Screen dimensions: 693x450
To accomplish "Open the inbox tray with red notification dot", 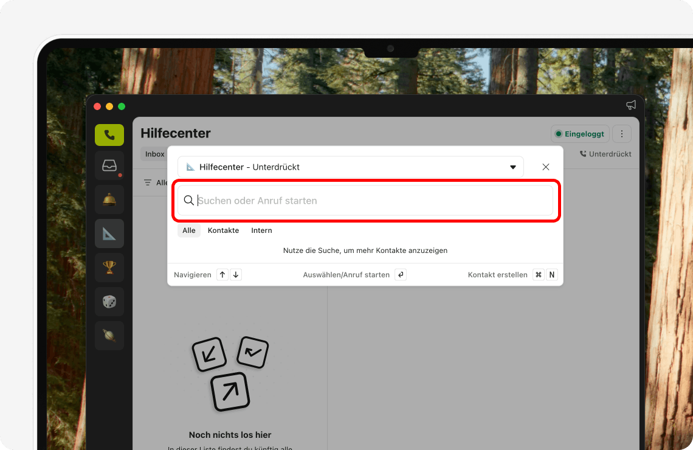I will pos(109,165).
